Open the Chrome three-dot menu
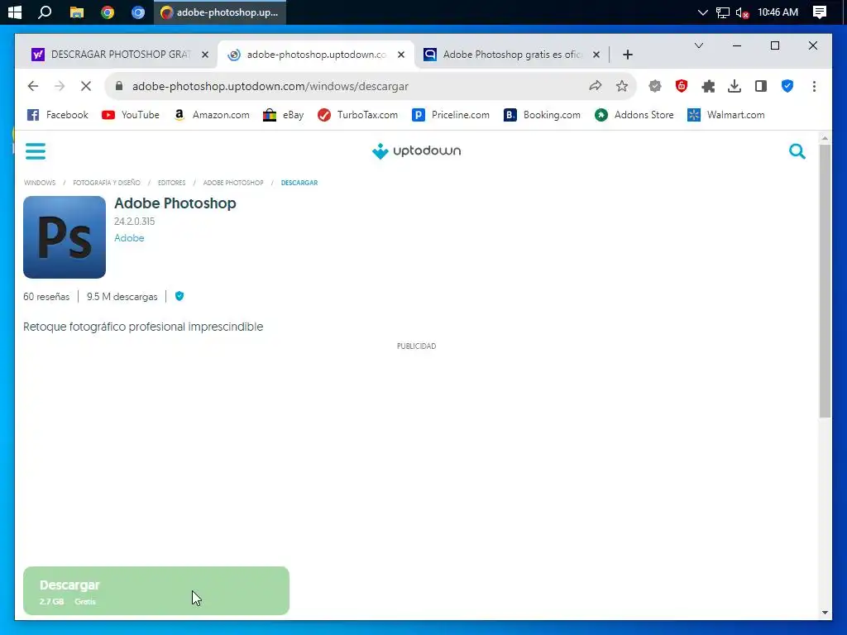The image size is (847, 635). [814, 86]
